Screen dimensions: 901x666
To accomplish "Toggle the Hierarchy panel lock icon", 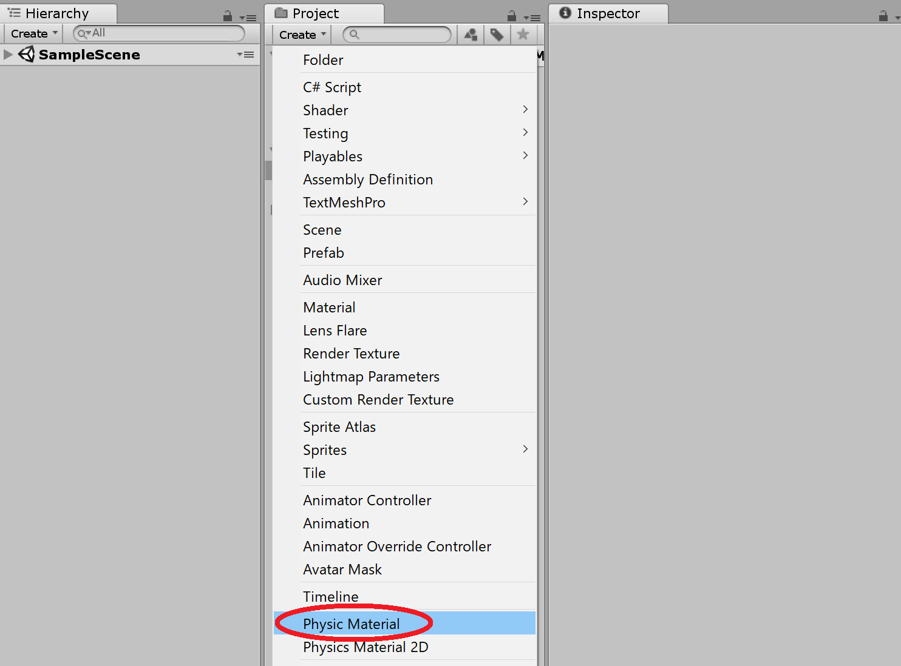I will tap(228, 16).
